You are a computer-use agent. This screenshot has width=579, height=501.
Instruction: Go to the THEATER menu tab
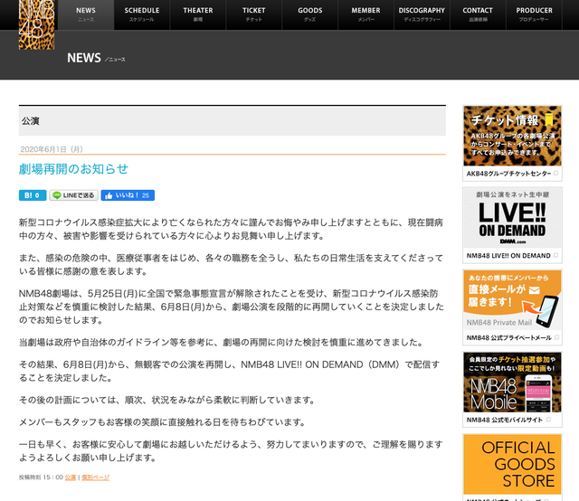point(198,14)
